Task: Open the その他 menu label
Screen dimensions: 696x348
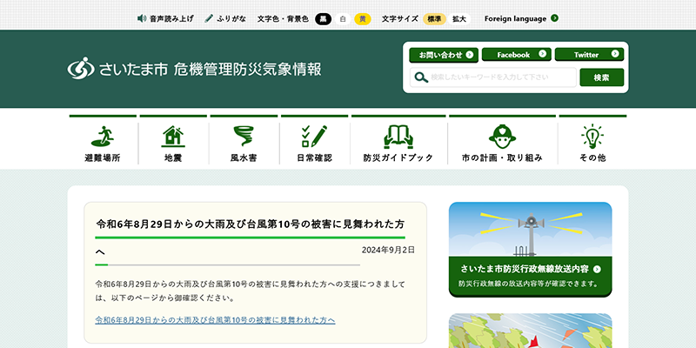Action: click(x=592, y=157)
